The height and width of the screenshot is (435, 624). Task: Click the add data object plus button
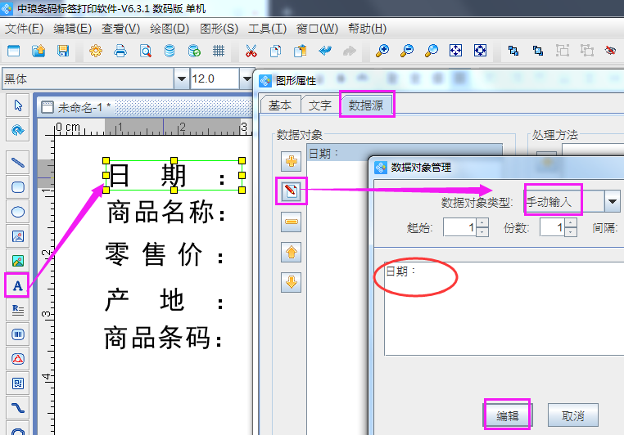pos(291,161)
